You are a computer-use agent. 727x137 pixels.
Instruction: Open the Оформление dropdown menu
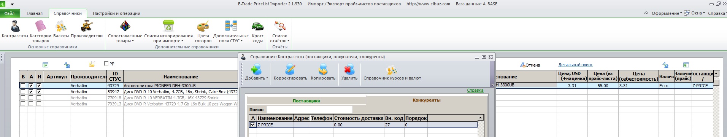667,13
